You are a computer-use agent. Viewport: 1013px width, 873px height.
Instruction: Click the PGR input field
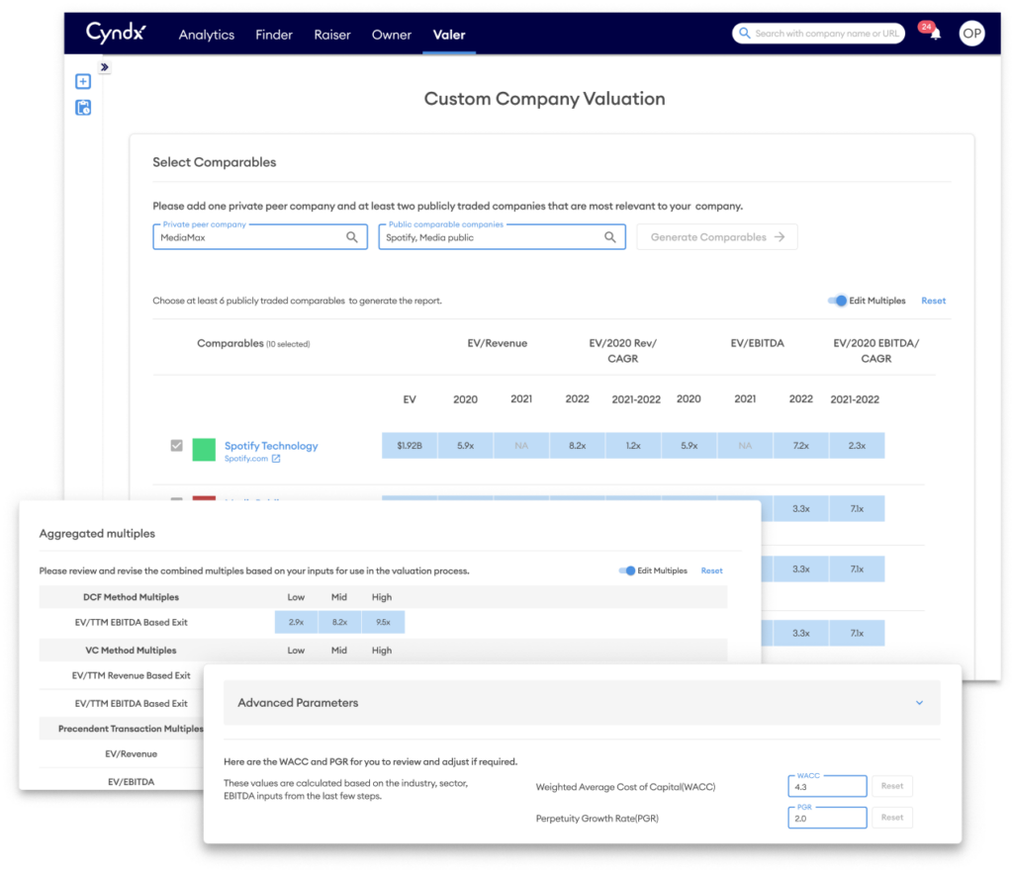(x=827, y=818)
